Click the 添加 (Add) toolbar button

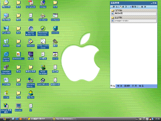coord(114,7)
